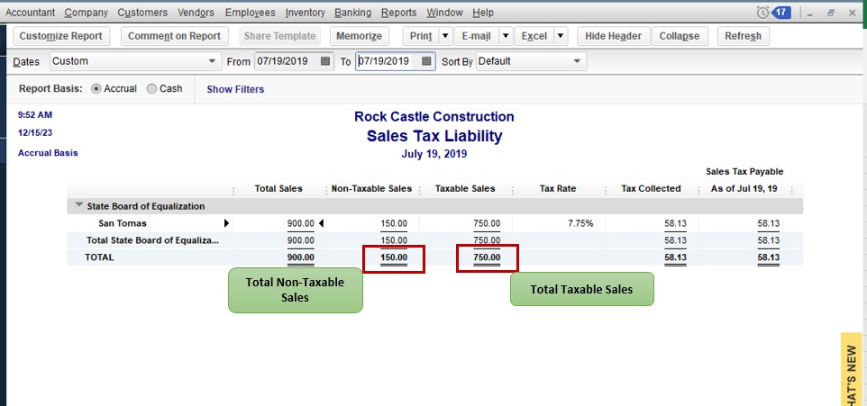The height and width of the screenshot is (406, 867).
Task: Click the Non-Taxable Sales column header
Action: pyautogui.click(x=371, y=189)
